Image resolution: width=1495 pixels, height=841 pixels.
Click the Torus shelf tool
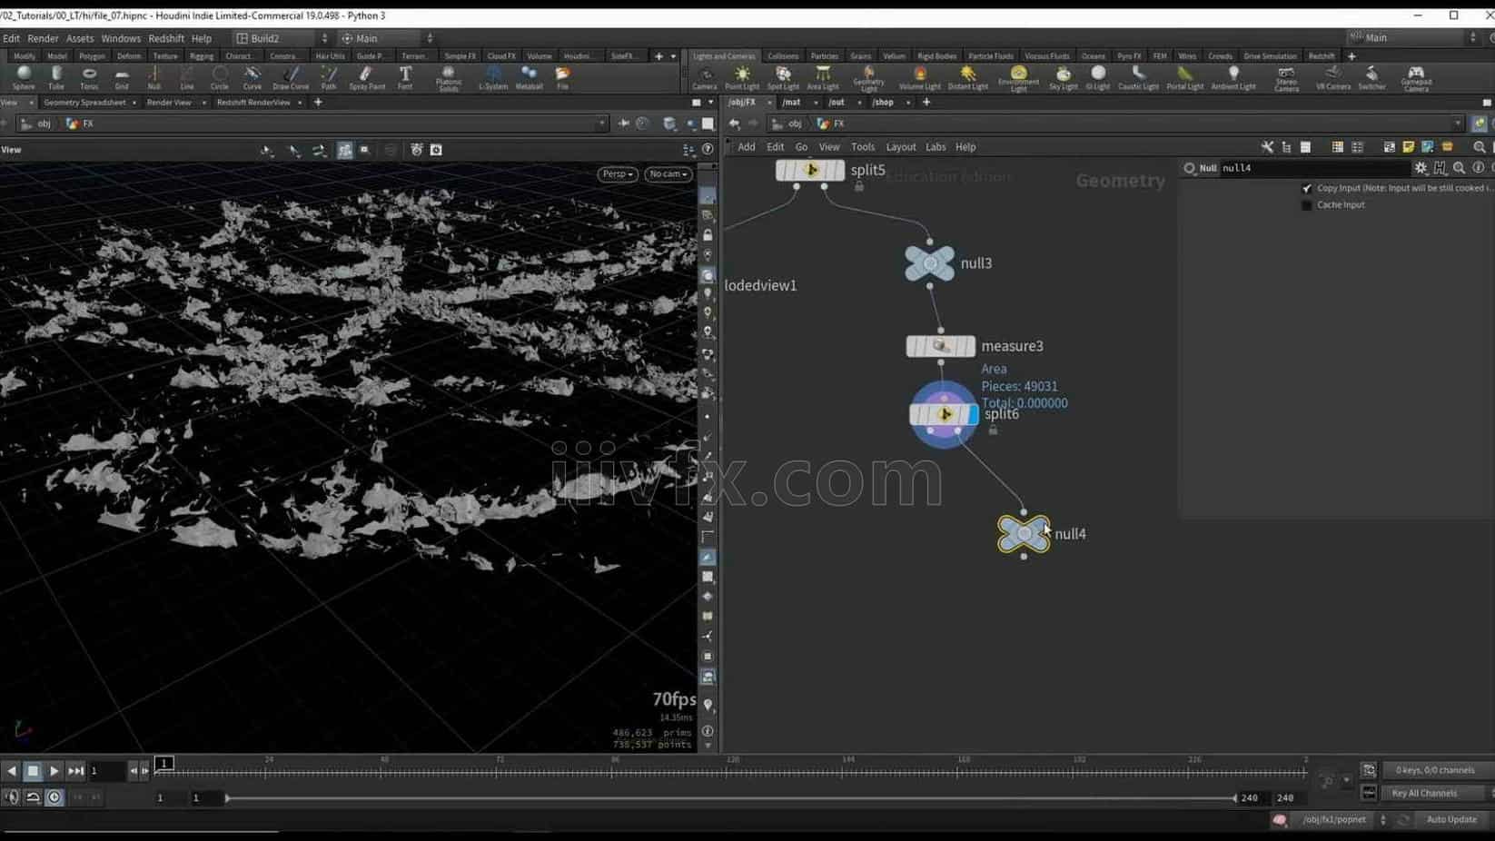(x=89, y=76)
